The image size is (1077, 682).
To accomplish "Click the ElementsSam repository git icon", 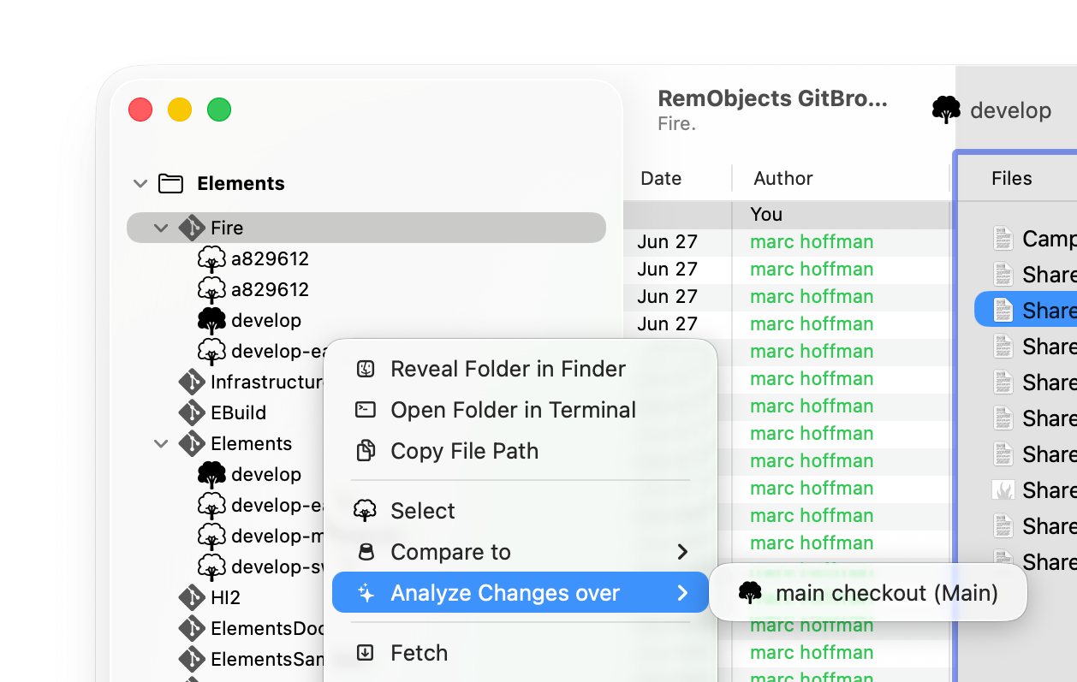I will tap(192, 659).
